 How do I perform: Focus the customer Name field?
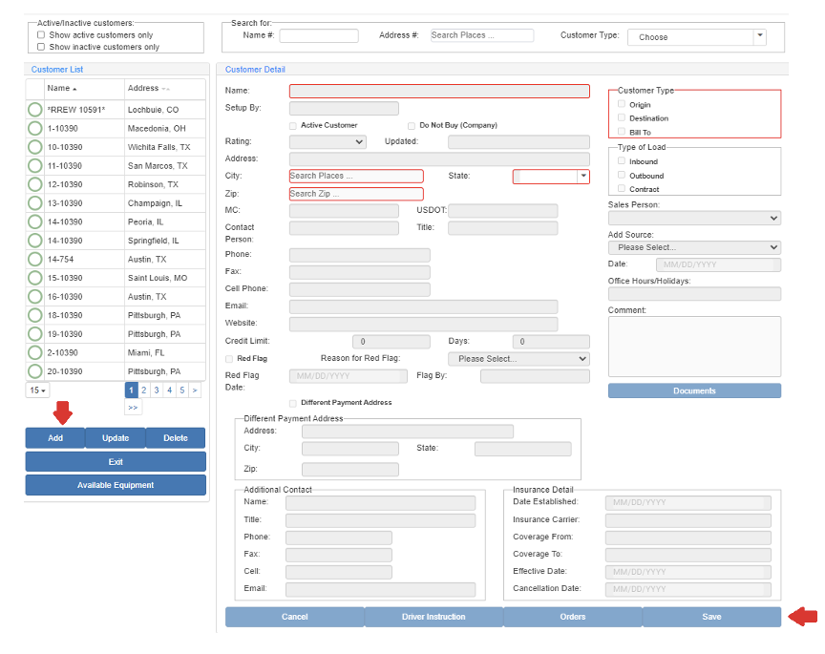tap(439, 91)
